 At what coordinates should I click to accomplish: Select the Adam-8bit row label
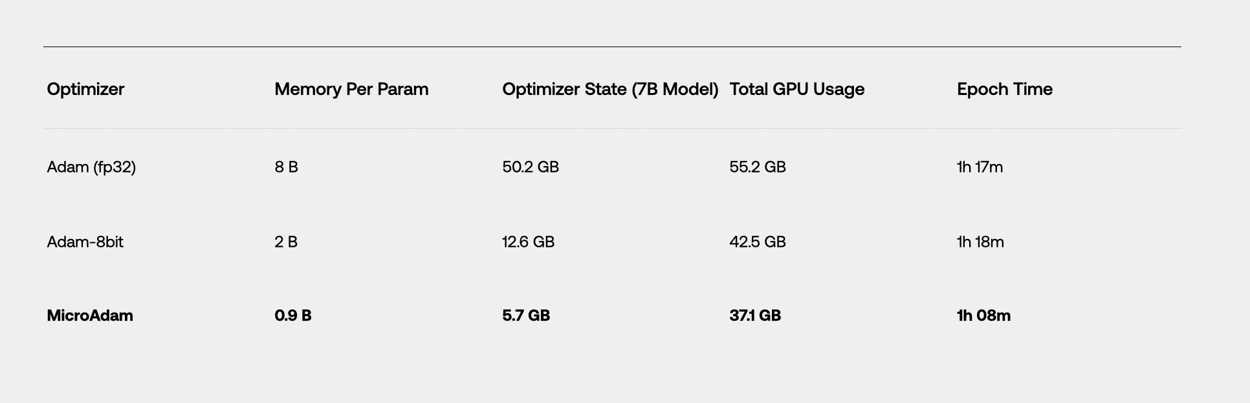pyautogui.click(x=85, y=242)
